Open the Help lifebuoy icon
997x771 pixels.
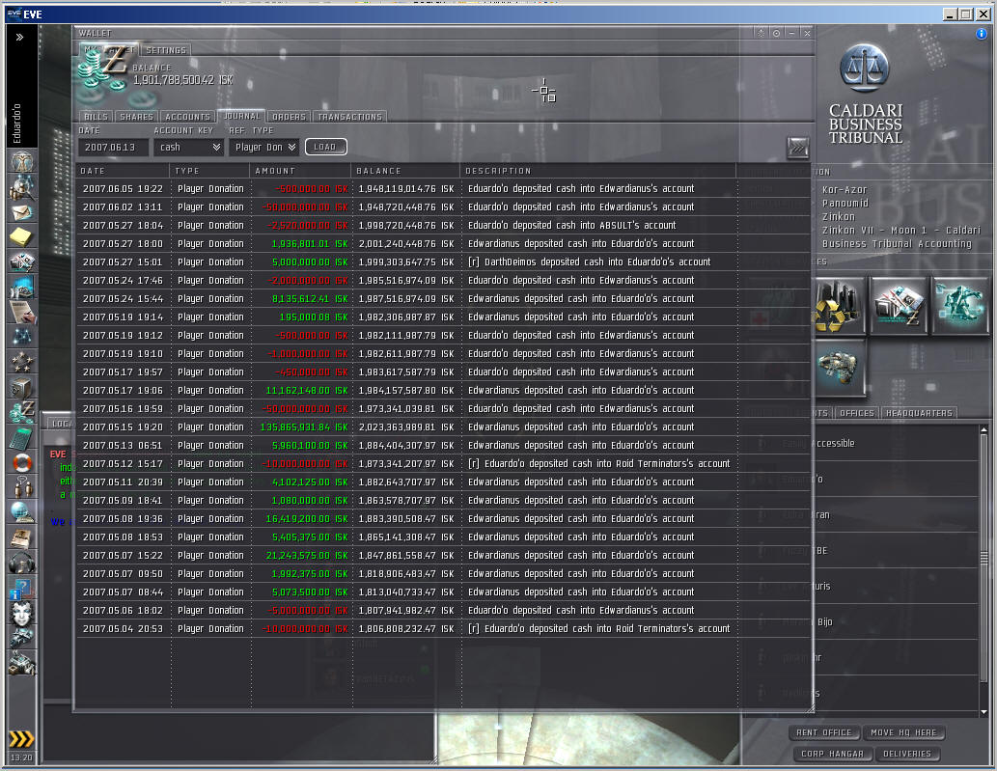pos(21,462)
